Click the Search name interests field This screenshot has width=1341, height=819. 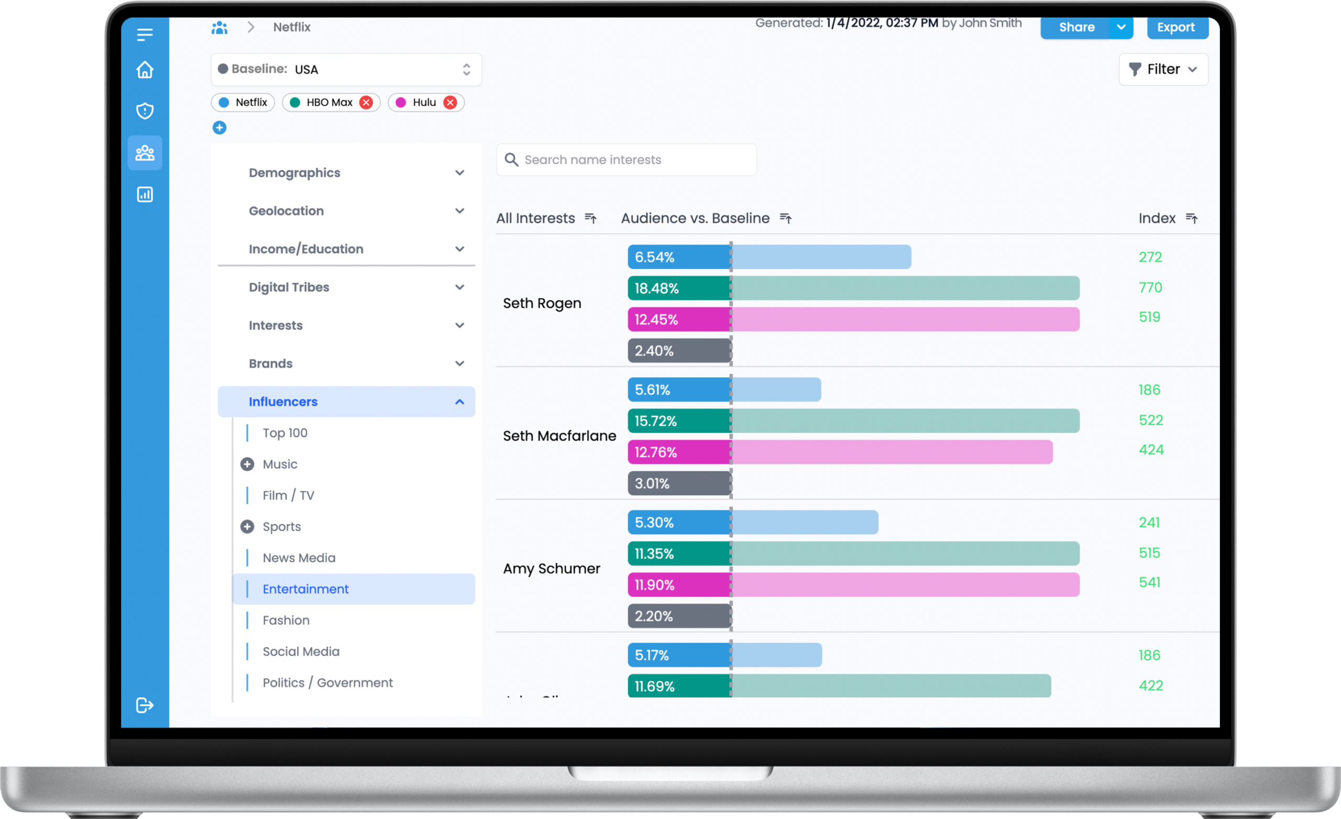(626, 160)
